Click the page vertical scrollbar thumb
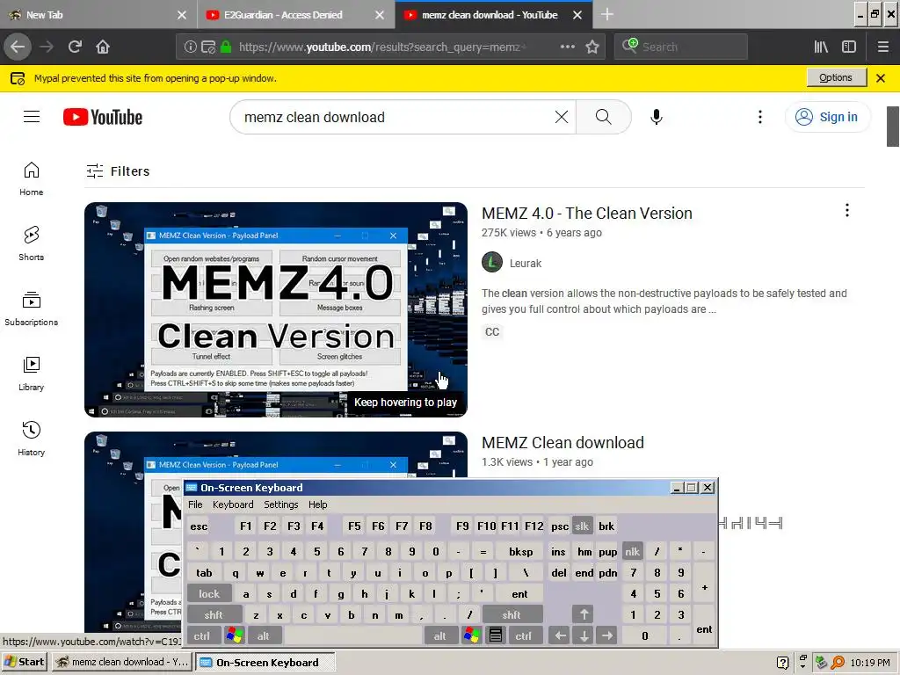Screen dimensions: 900x675 click(893, 127)
